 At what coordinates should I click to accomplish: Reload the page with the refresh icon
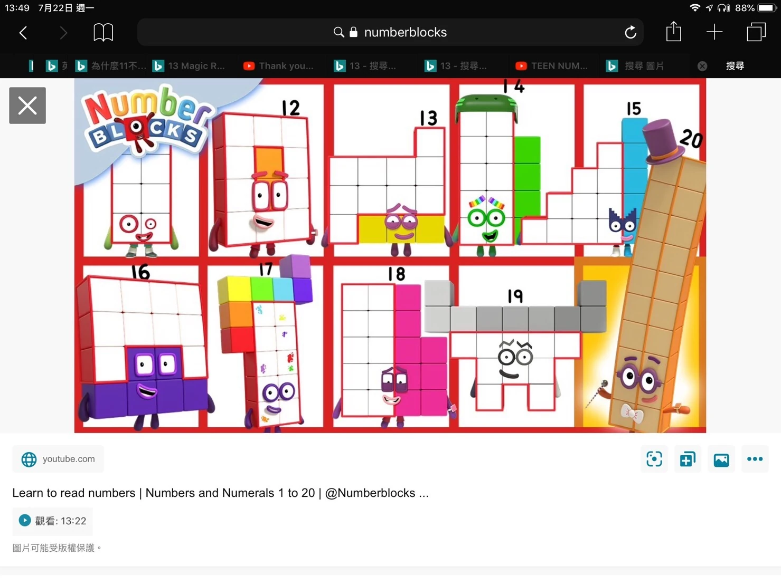click(631, 33)
